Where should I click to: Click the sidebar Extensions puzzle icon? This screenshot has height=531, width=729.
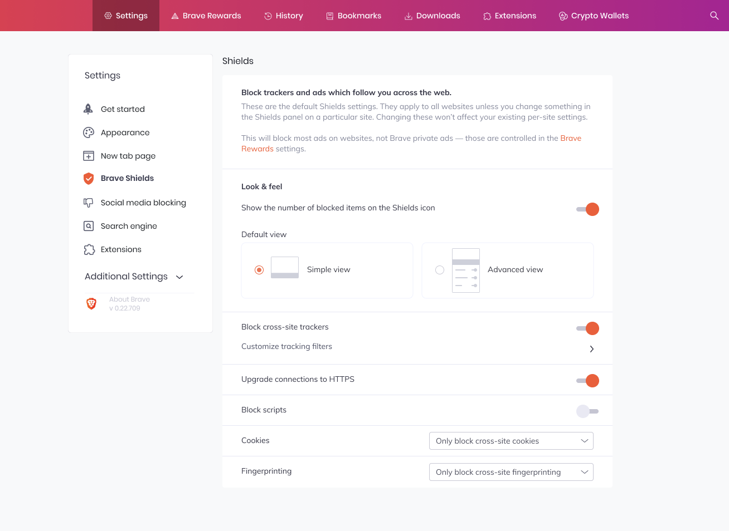pos(89,249)
